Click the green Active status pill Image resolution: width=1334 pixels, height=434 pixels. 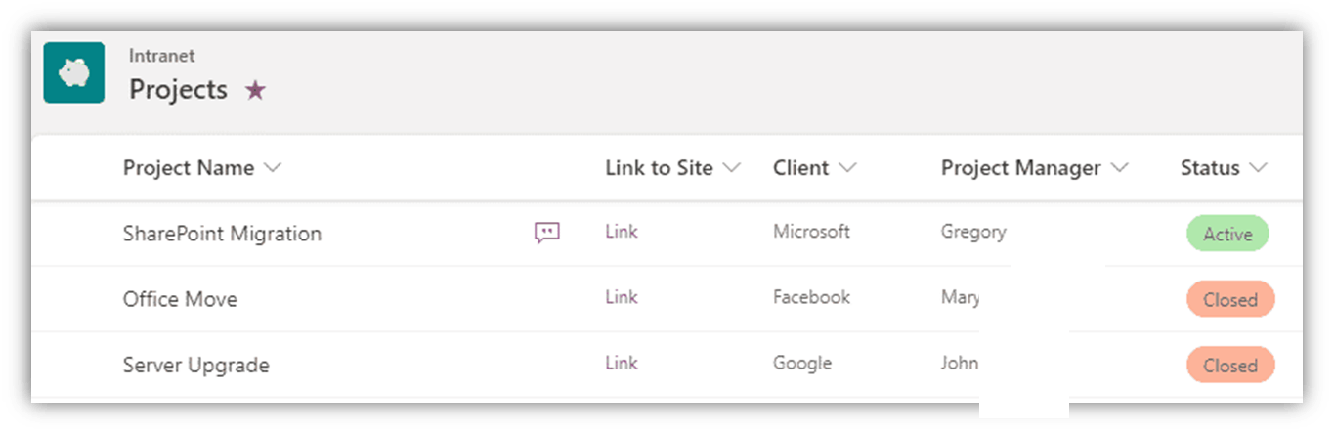pos(1227,234)
